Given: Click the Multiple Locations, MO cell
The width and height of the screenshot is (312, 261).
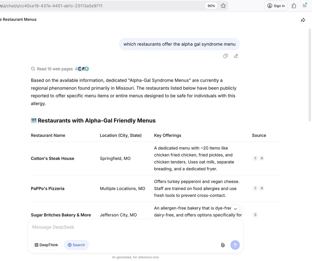Looking at the screenshot, I should 122,189.
